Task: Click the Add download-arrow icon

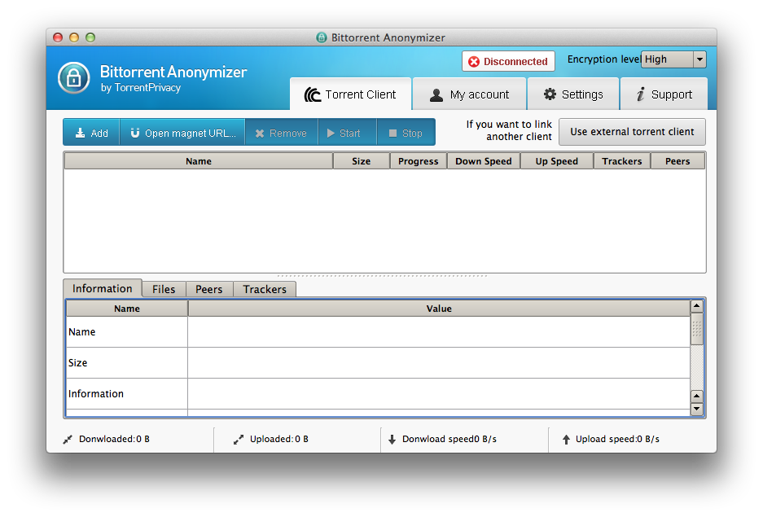Action: tap(81, 133)
